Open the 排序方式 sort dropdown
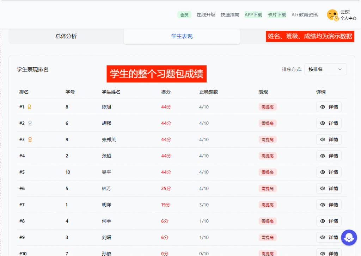The image size is (361, 256). click(325, 69)
